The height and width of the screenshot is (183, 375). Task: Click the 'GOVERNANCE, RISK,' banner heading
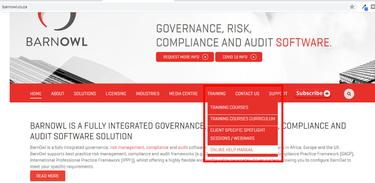click(204, 29)
